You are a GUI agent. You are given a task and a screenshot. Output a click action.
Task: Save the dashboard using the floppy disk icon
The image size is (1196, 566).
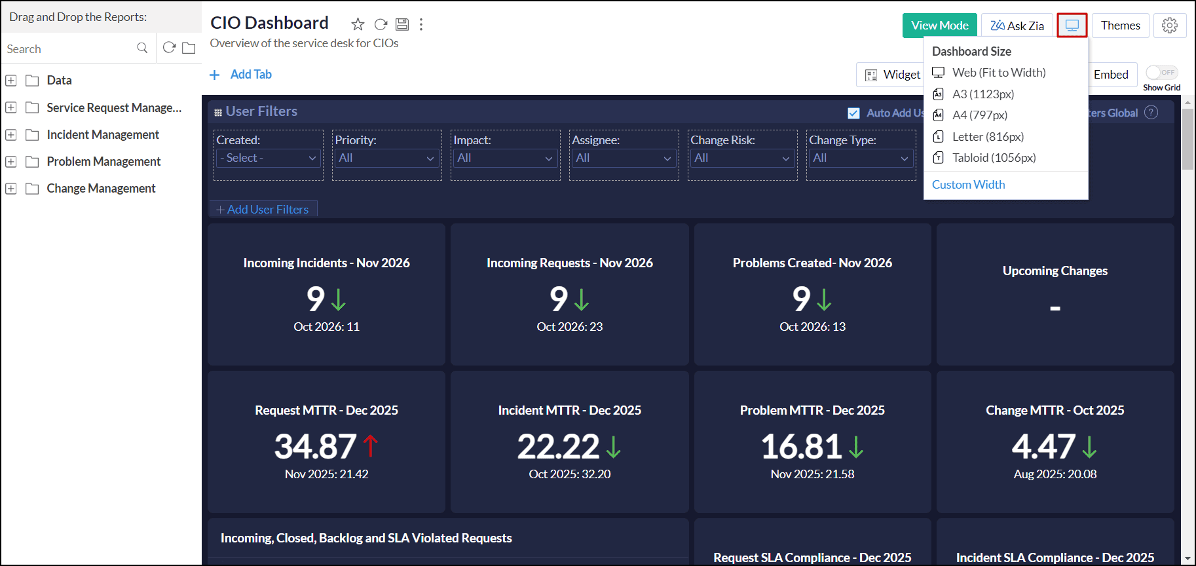[x=402, y=25]
